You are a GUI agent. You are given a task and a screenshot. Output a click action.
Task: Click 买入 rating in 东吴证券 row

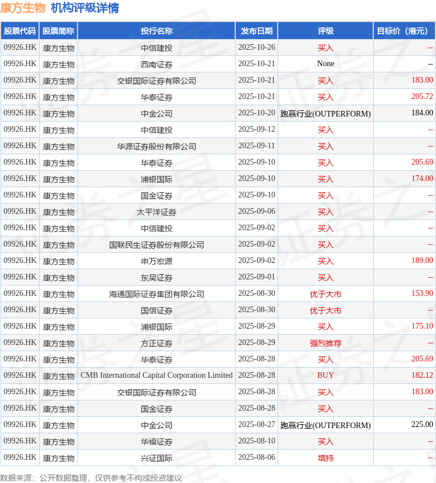[x=326, y=278]
